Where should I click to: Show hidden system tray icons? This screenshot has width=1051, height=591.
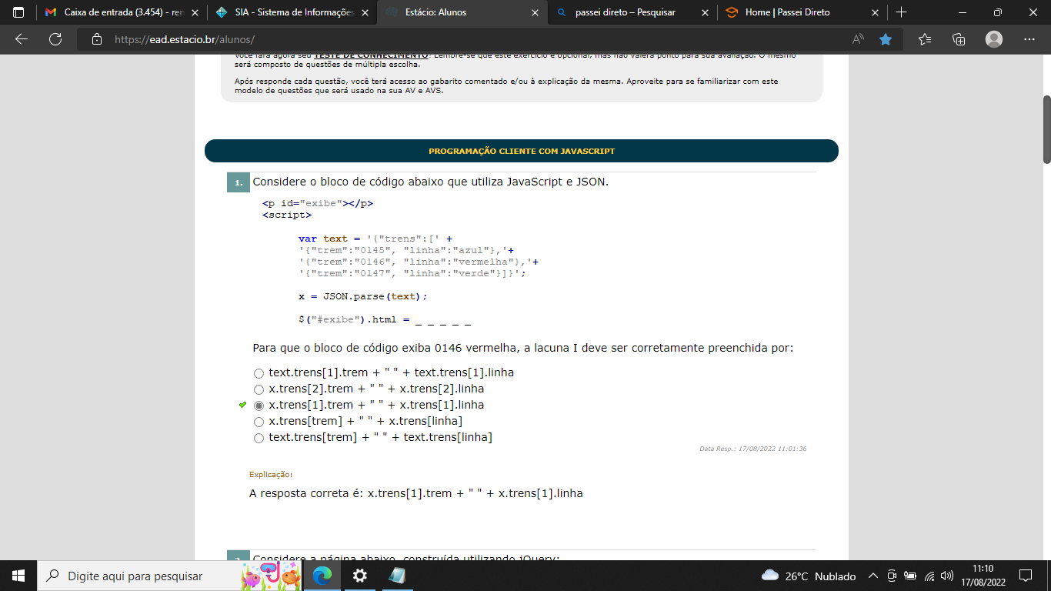[x=872, y=576]
